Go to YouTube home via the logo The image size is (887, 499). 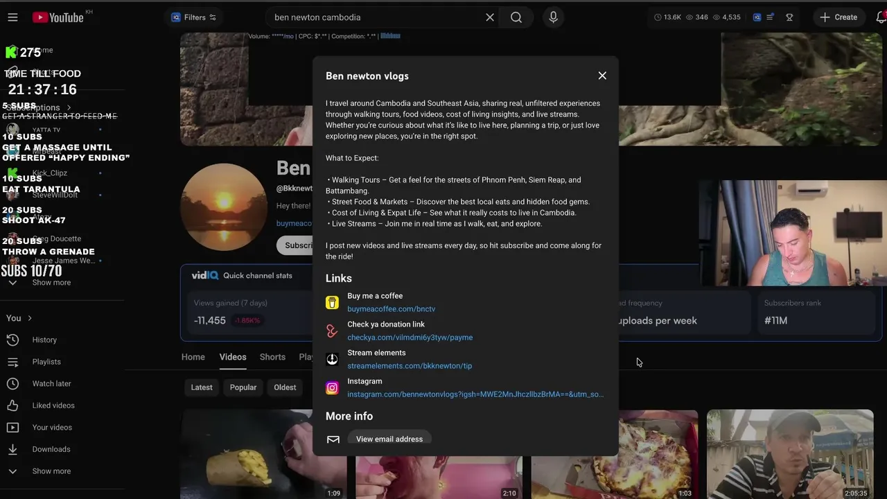coord(58,17)
